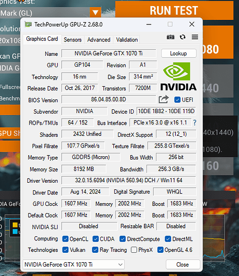This screenshot has height=276, width=239.
Task: Take a GPU-Z screenshot with camera icon
Action: tap(170, 37)
